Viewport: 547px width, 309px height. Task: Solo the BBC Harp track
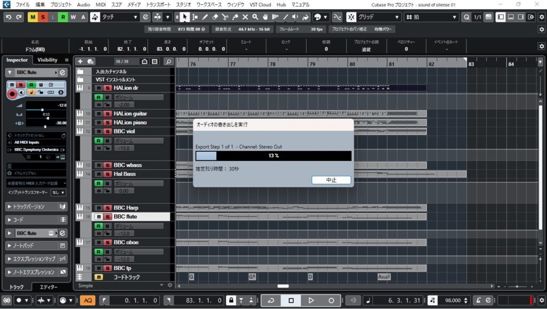[x=107, y=208]
